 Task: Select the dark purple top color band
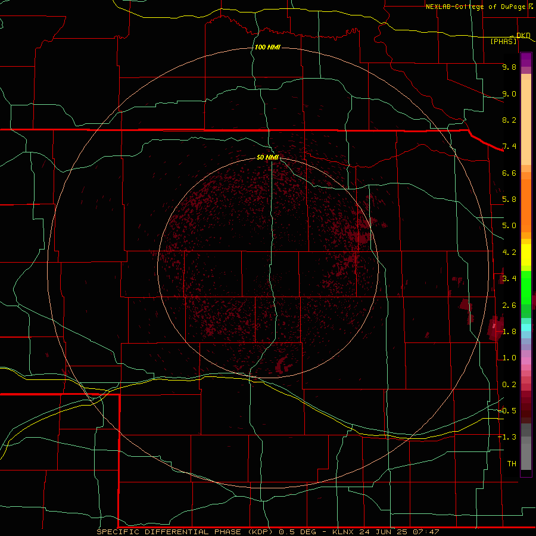pyautogui.click(x=526, y=57)
